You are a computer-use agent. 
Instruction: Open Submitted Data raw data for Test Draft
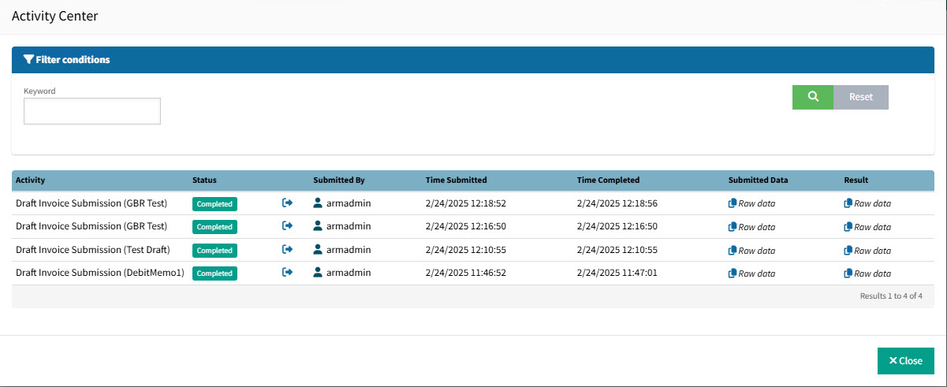point(751,251)
